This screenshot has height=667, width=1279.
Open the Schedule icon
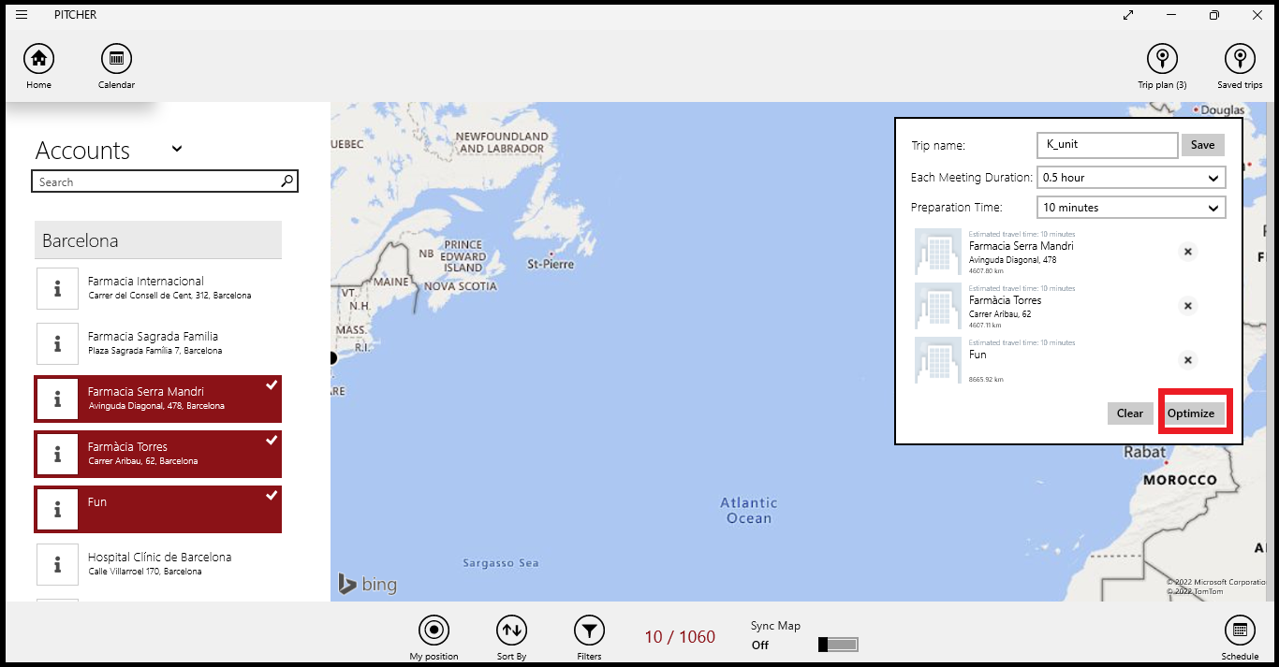1239,630
